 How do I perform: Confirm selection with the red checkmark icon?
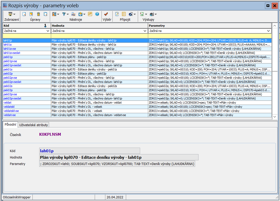coord(106,14)
